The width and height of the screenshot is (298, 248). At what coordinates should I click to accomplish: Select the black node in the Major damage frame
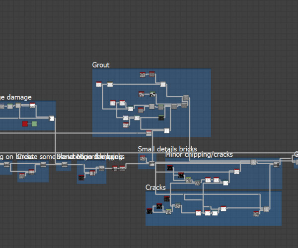tap(81, 178)
